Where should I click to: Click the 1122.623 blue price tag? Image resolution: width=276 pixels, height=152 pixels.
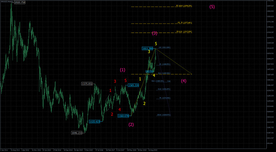pyautogui.click(x=95, y=121)
